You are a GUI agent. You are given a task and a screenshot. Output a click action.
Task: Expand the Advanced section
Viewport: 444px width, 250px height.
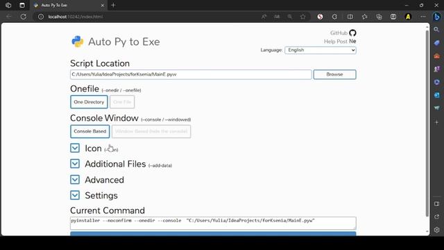[75, 179]
